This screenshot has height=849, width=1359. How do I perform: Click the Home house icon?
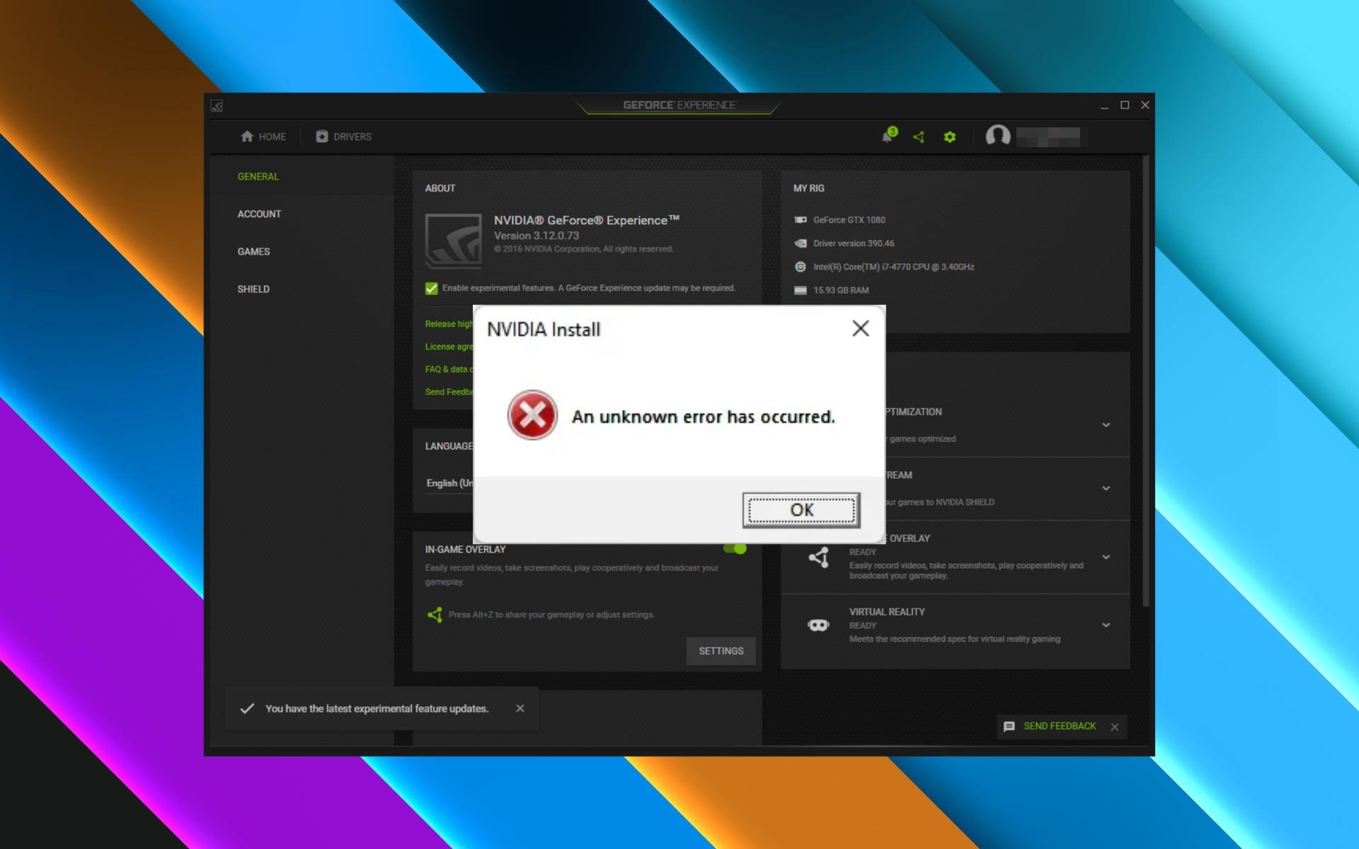point(246,137)
